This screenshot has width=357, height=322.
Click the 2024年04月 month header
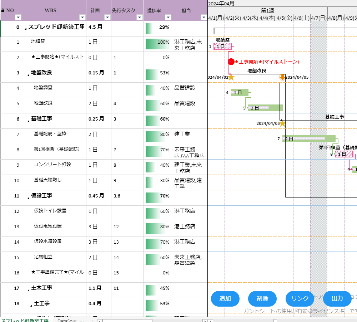tap(221, 4)
